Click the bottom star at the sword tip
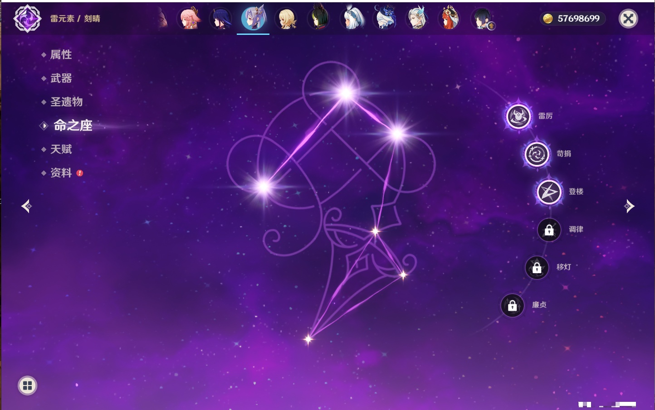Image resolution: width=655 pixels, height=410 pixels. 308,339
